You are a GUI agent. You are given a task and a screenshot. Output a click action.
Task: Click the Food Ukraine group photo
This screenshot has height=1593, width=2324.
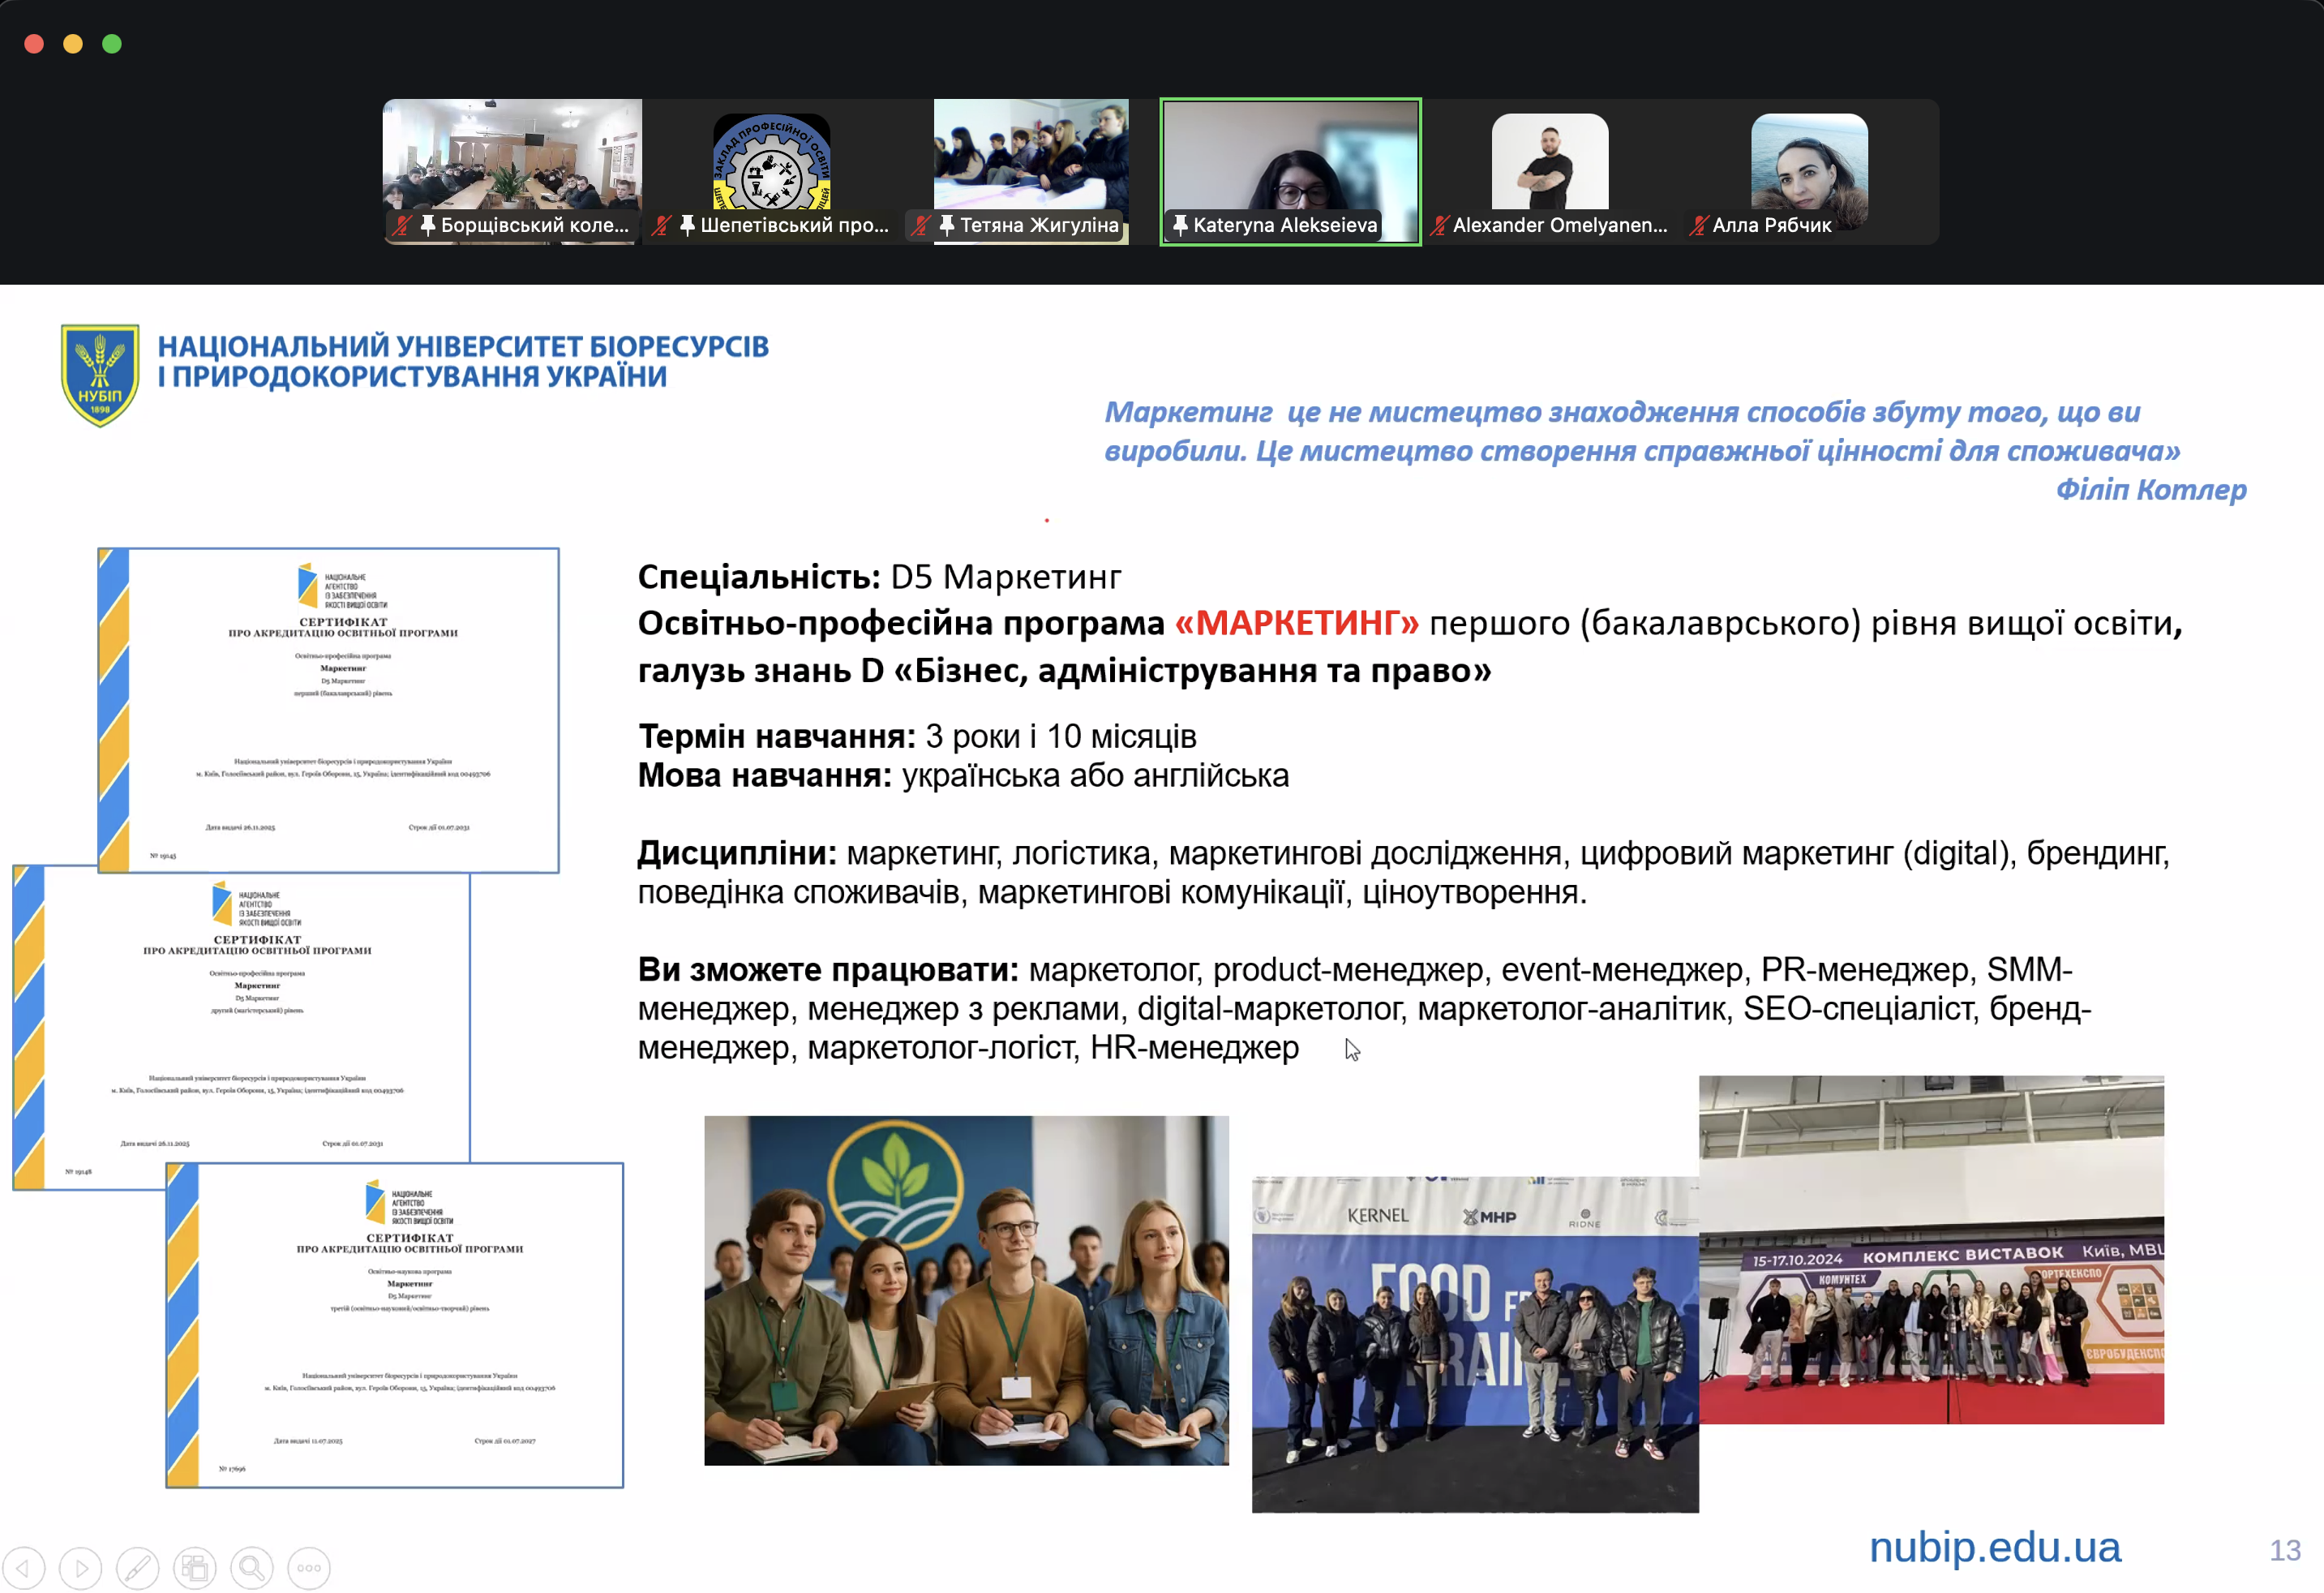coord(1474,1345)
